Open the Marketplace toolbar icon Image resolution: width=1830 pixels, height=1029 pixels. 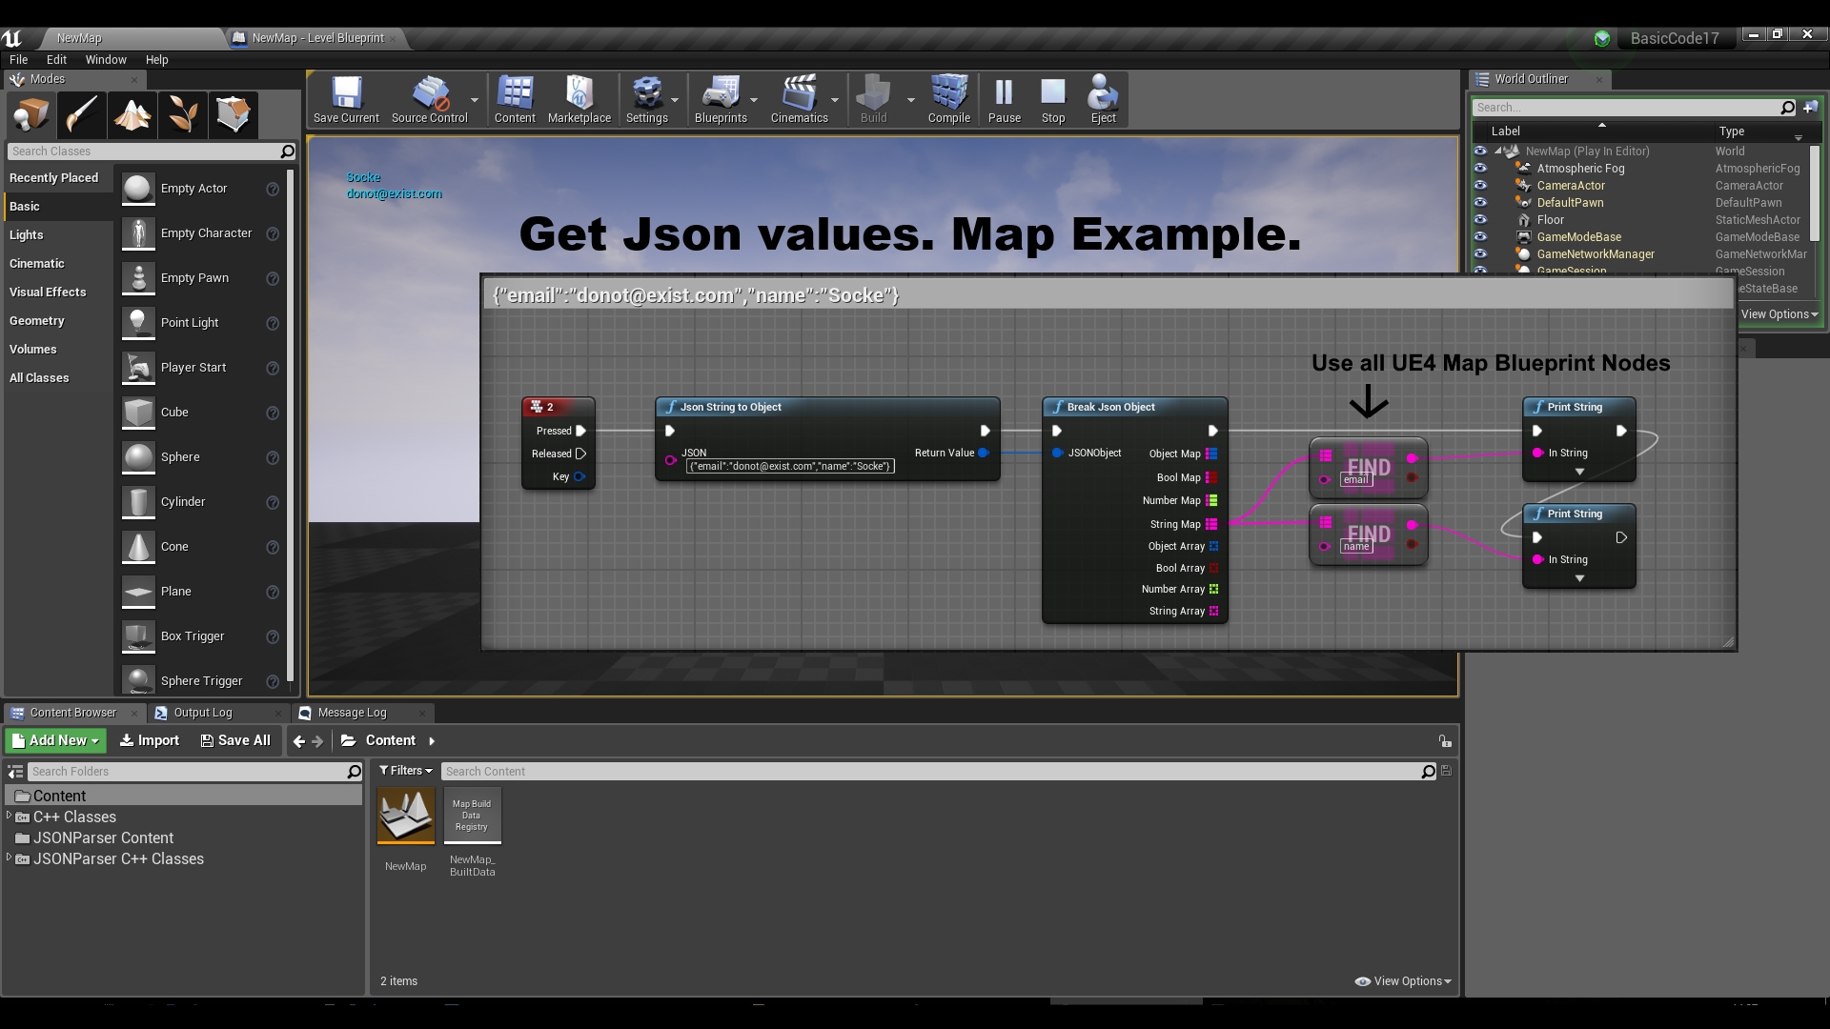579,99
